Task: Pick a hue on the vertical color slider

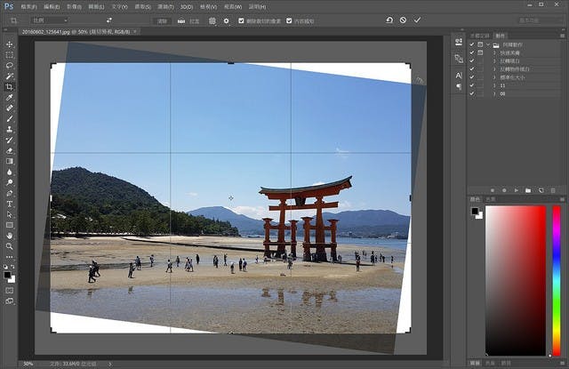Action: pyautogui.click(x=557, y=280)
